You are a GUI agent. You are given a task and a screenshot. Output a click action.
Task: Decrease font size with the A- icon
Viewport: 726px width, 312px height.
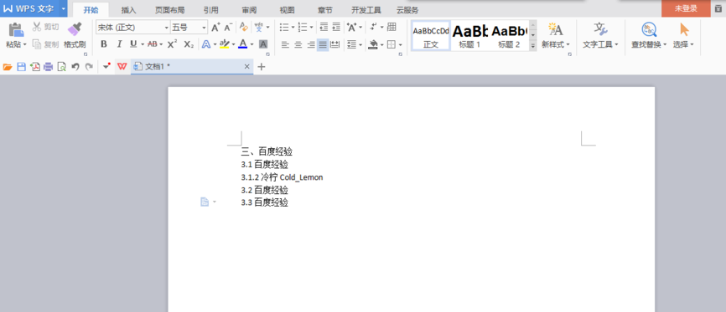pyautogui.click(x=228, y=28)
